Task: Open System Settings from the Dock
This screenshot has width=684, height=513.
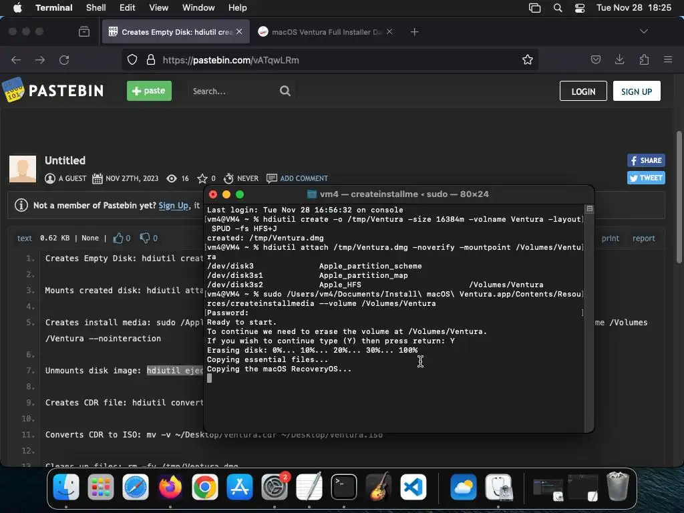Action: click(x=275, y=487)
